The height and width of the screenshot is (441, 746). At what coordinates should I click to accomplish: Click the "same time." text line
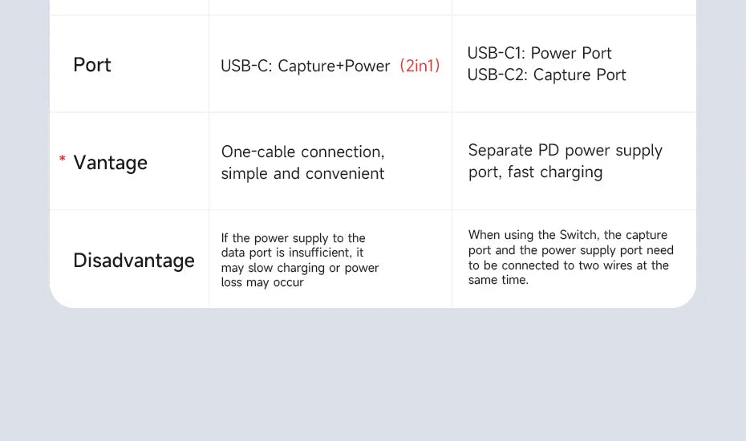(x=498, y=280)
